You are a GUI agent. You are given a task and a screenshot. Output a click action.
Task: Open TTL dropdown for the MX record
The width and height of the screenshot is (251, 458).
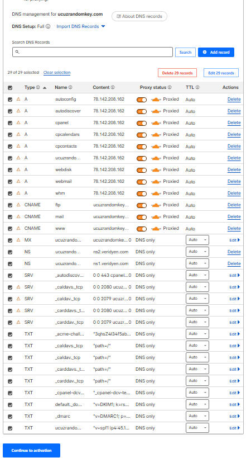(197, 240)
